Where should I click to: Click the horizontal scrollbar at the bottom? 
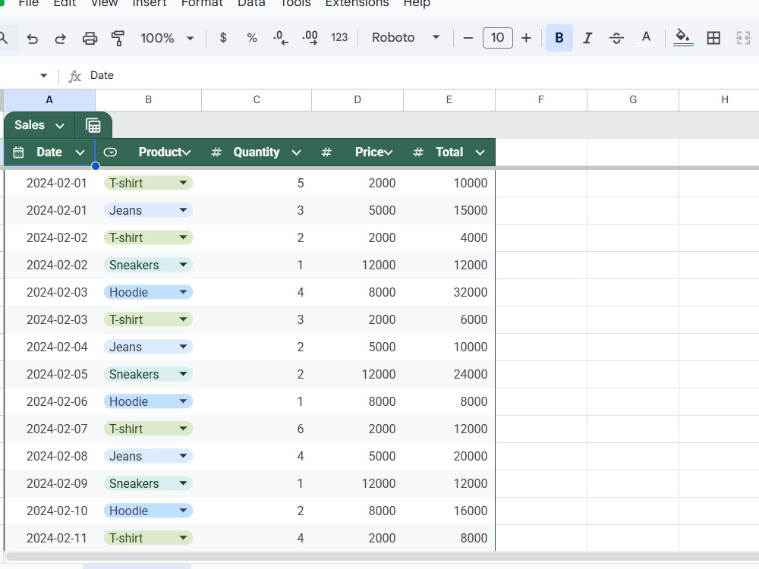pos(382,556)
